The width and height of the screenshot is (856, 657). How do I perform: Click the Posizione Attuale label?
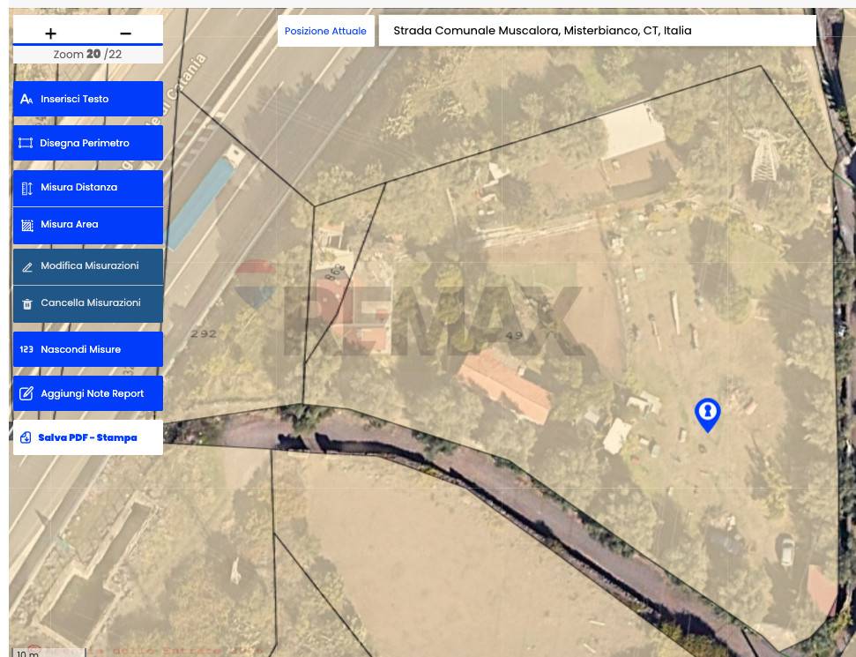(325, 31)
